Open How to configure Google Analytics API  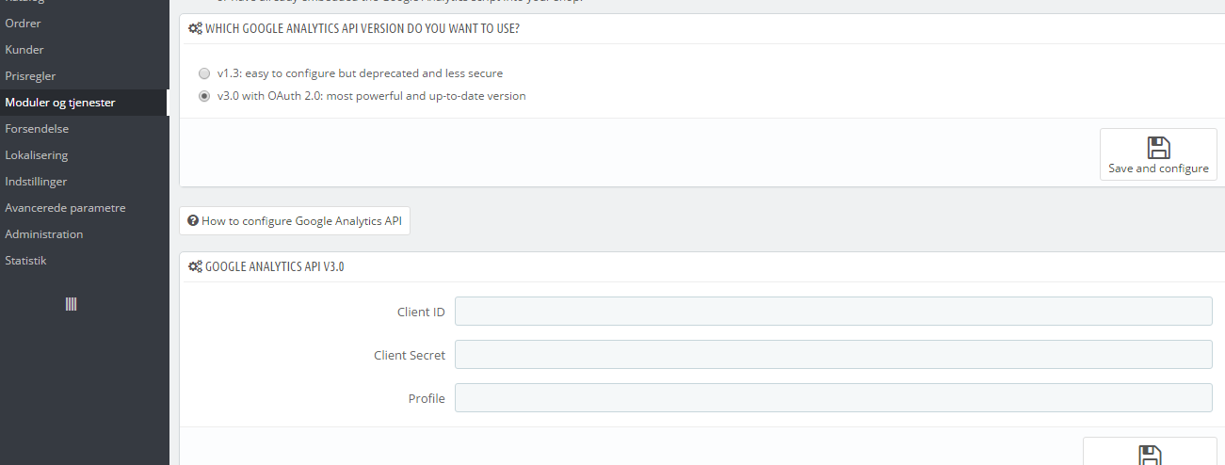(x=295, y=221)
